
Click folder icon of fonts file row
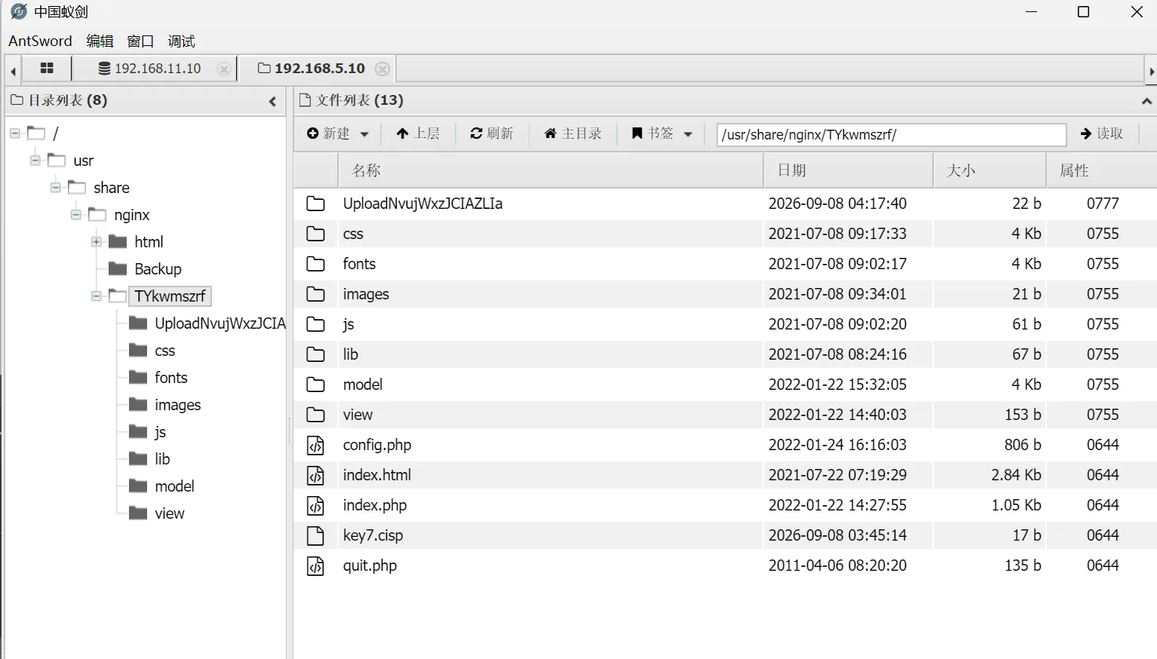(x=315, y=264)
